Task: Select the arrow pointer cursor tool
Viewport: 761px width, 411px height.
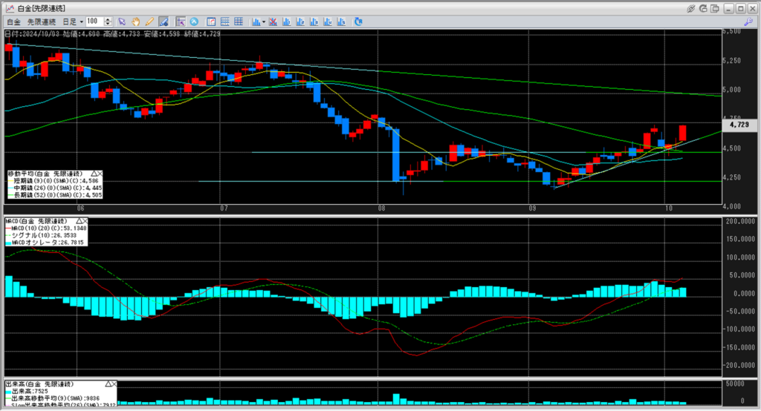Action: click(x=122, y=22)
